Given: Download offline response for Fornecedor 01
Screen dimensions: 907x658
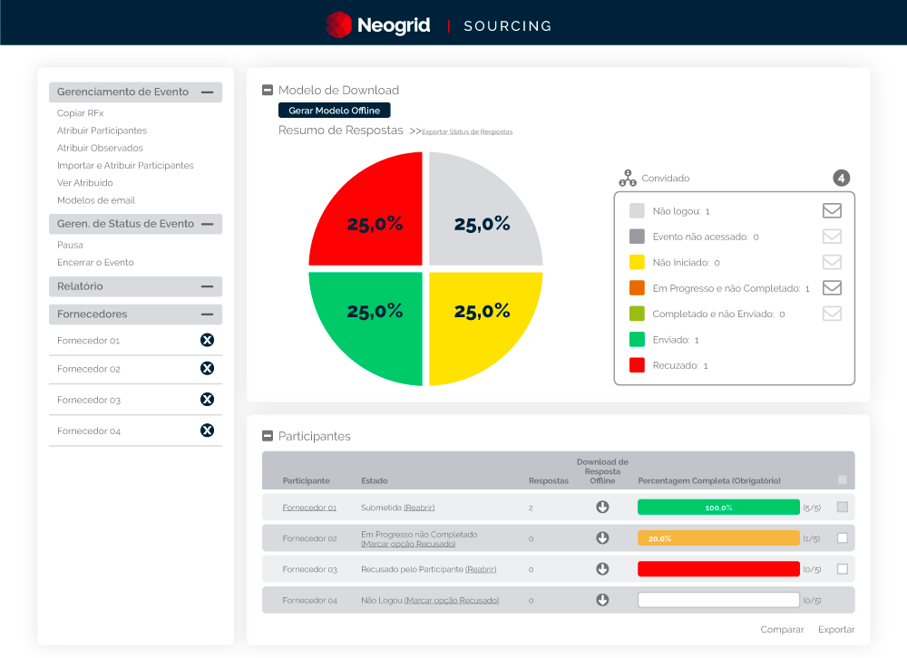Looking at the screenshot, I should tap(602, 508).
